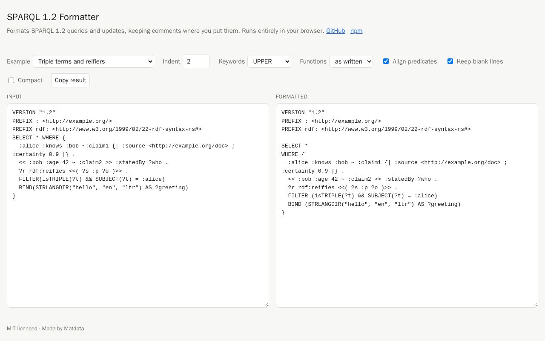Visit the npm package link
Viewport: 545px width, 341px height.
(x=356, y=31)
